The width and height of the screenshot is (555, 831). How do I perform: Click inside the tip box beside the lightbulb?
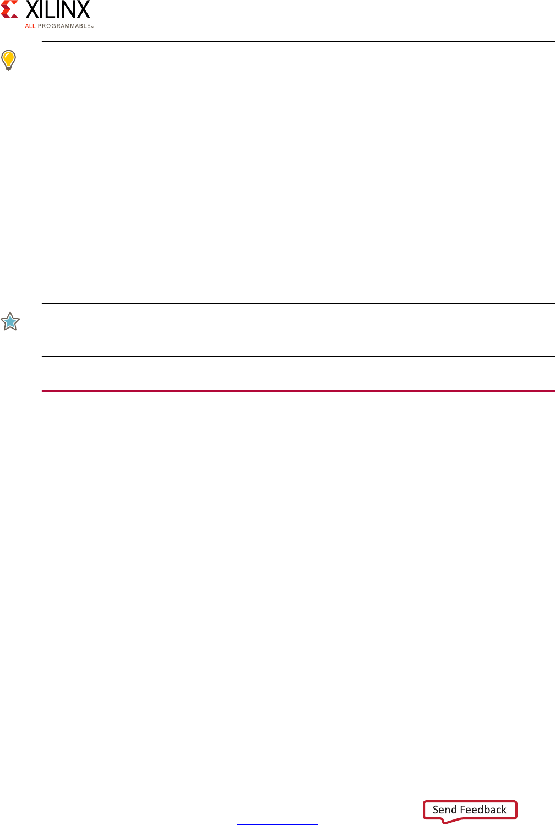pos(298,60)
